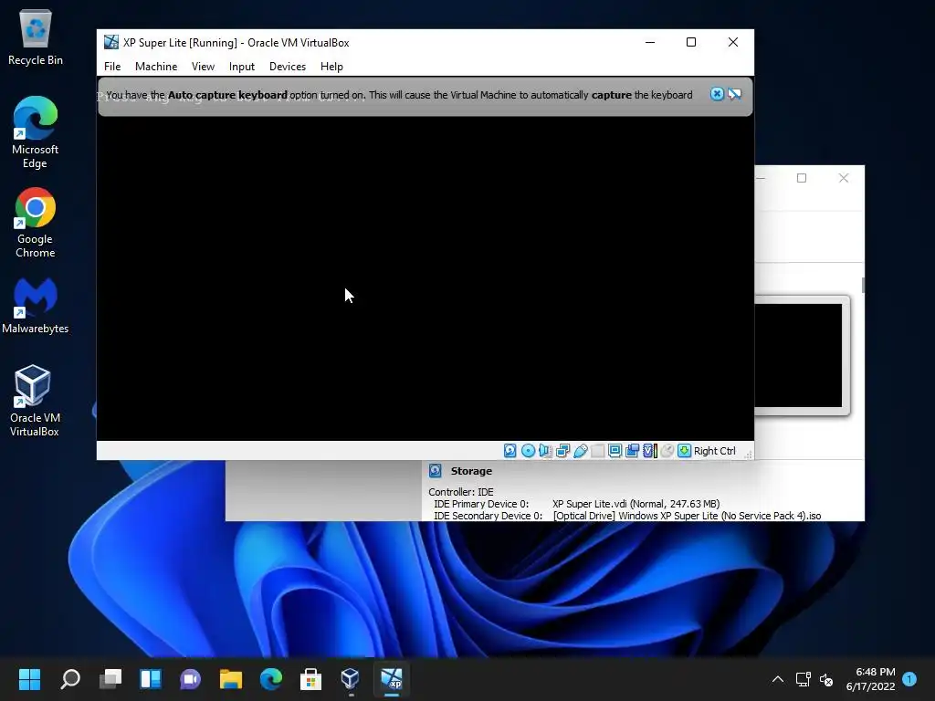935x701 pixels.
Task: Click the Windows XP Super Lite iso entry
Action: 687,516
